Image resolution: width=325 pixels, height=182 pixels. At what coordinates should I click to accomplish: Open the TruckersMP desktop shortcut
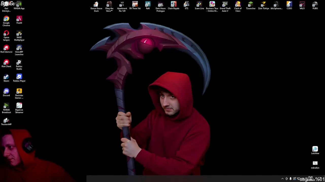[6, 121]
